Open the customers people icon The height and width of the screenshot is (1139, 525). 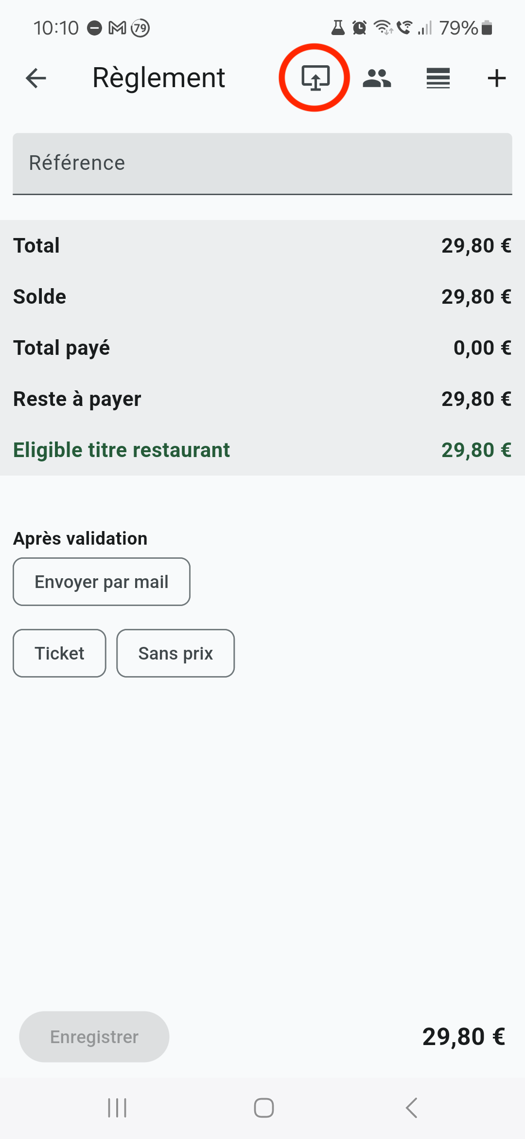[377, 78]
